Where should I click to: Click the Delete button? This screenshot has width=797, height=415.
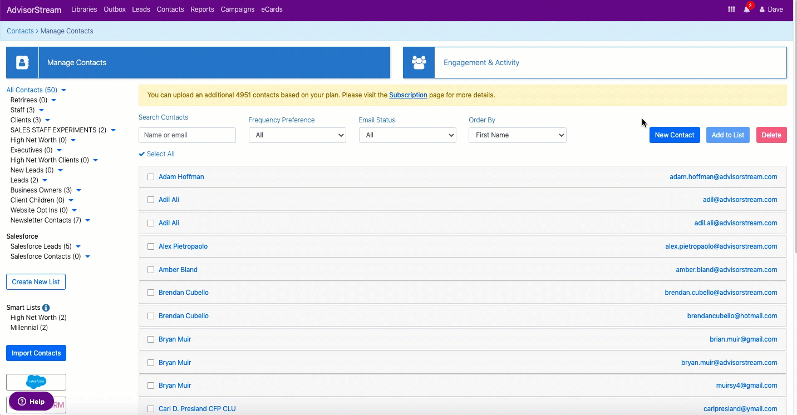click(771, 135)
